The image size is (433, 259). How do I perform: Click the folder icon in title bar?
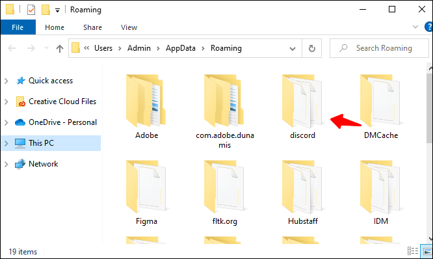click(10, 9)
